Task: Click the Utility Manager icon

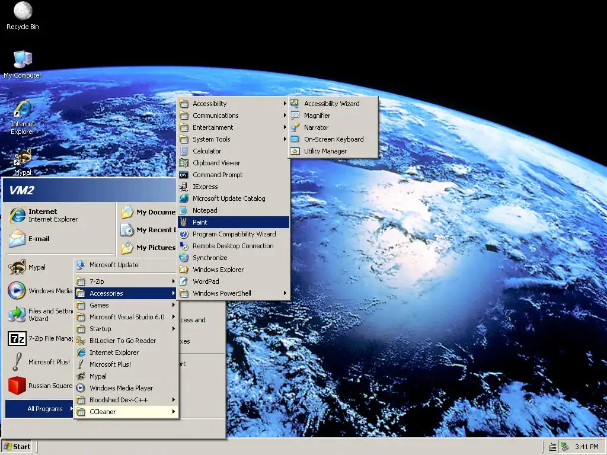Action: coord(295,151)
